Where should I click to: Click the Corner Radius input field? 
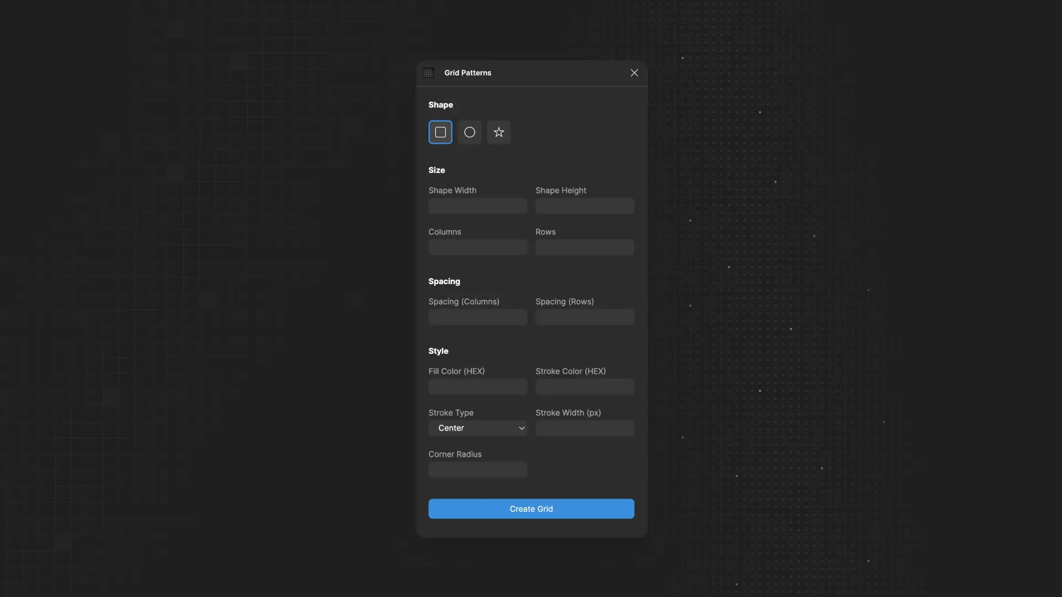478,470
